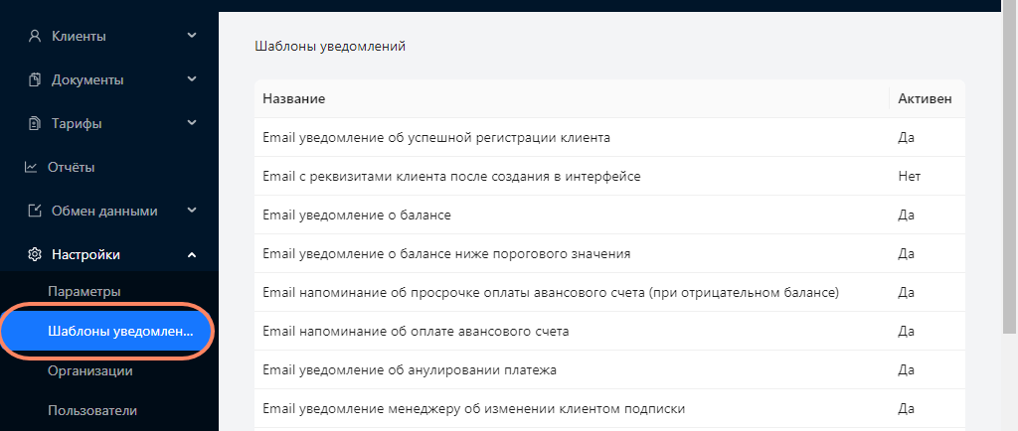Click the Клиенты person icon
Screen dimensions: 1018x431
tap(35, 37)
